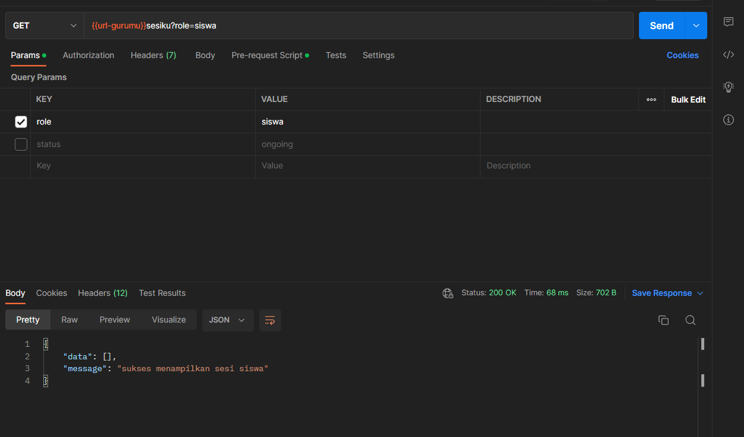Click the Send button
Viewport: 744px width, 437px height.
(x=661, y=25)
